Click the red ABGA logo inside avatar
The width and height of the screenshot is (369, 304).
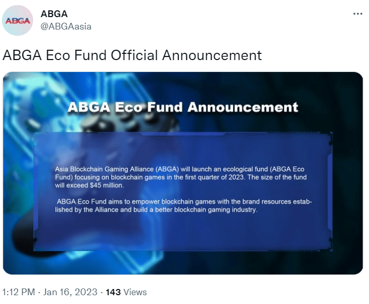click(x=18, y=21)
